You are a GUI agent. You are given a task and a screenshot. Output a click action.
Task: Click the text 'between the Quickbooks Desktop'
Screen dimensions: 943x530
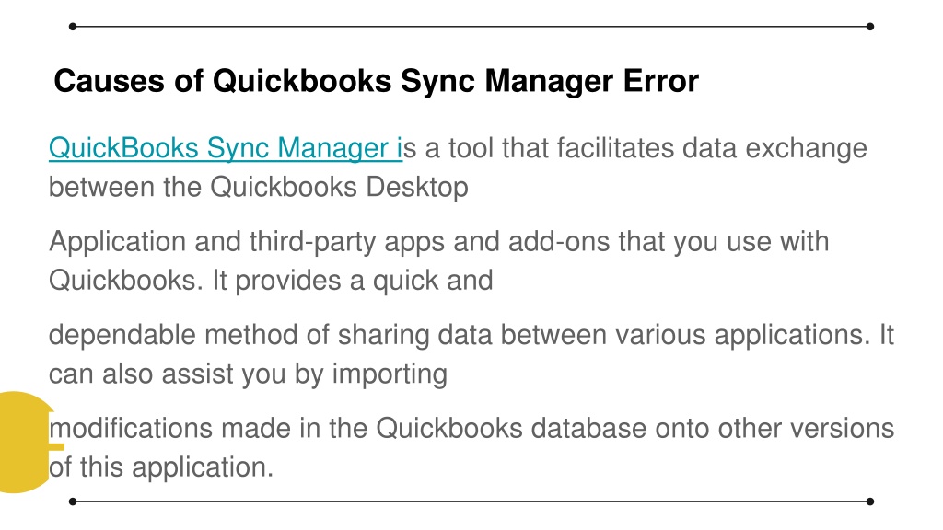(x=259, y=187)
